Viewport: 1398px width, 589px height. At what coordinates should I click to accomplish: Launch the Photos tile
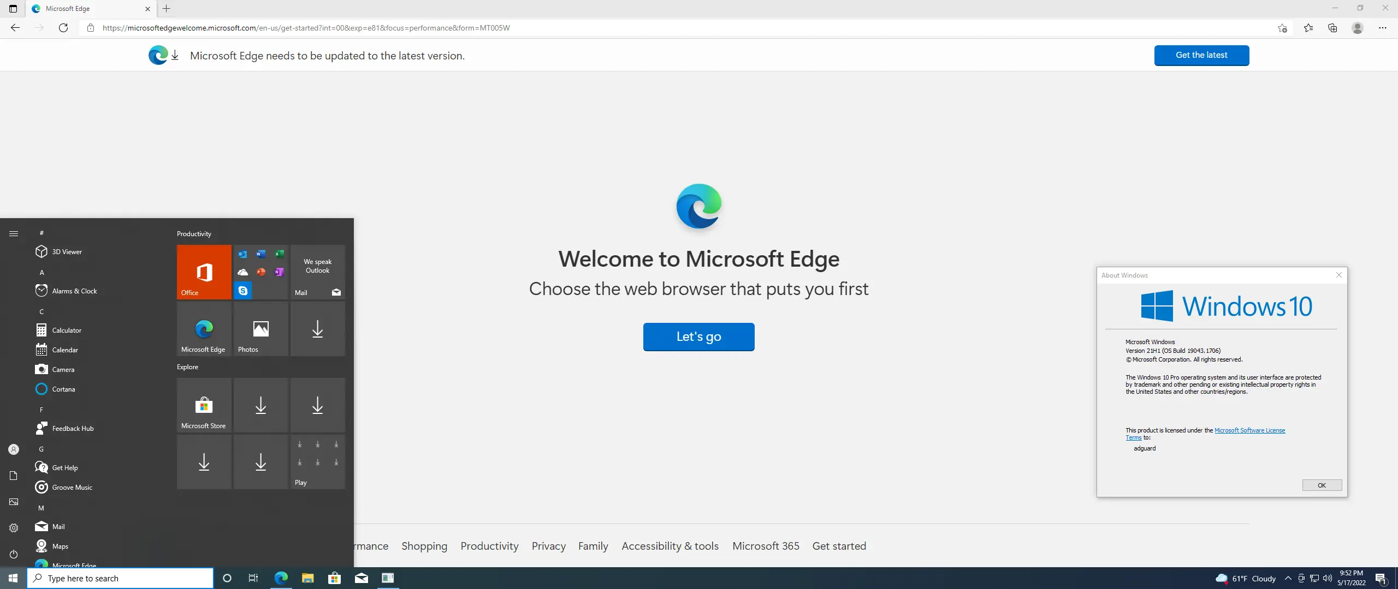coord(260,329)
